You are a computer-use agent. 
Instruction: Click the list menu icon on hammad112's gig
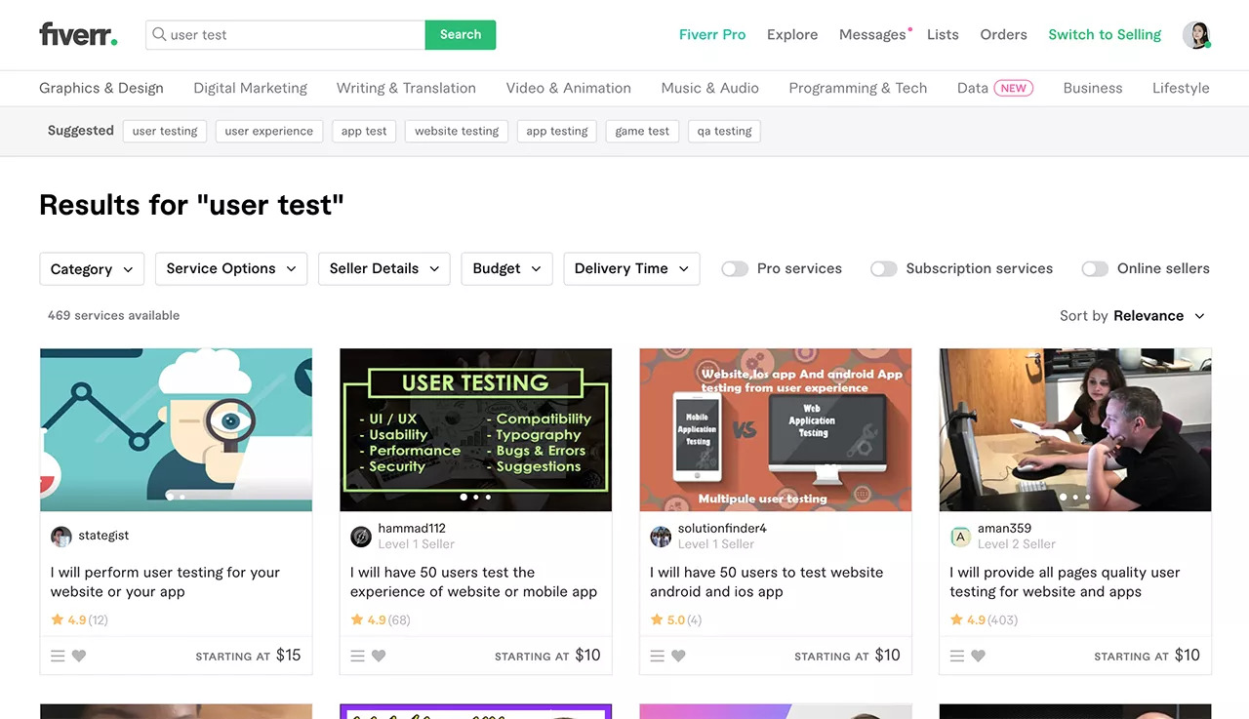(358, 656)
